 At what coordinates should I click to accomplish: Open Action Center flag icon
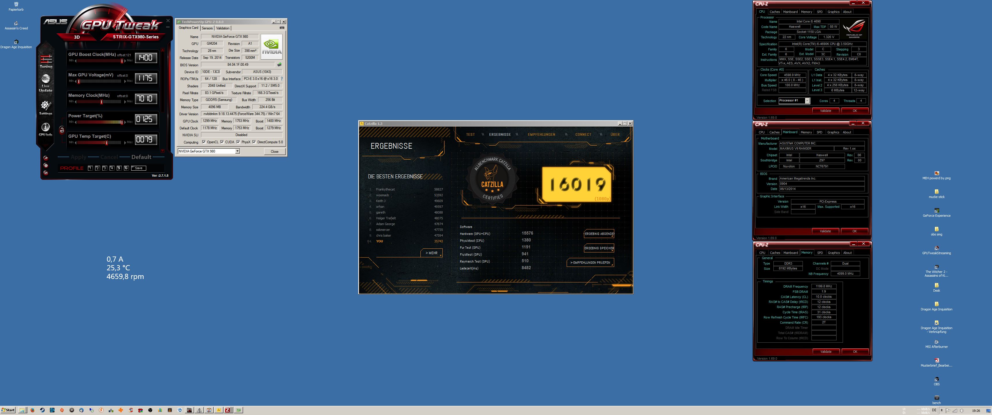[948, 411]
